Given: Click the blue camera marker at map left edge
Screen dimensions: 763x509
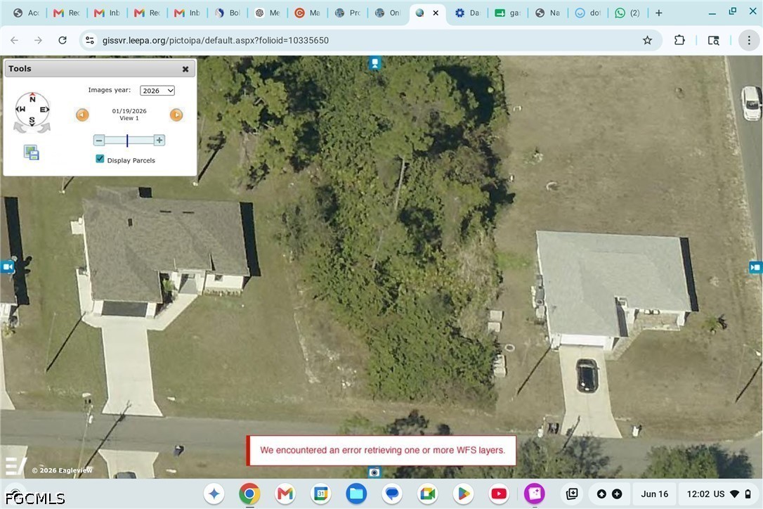Looking at the screenshot, I should point(7,267).
